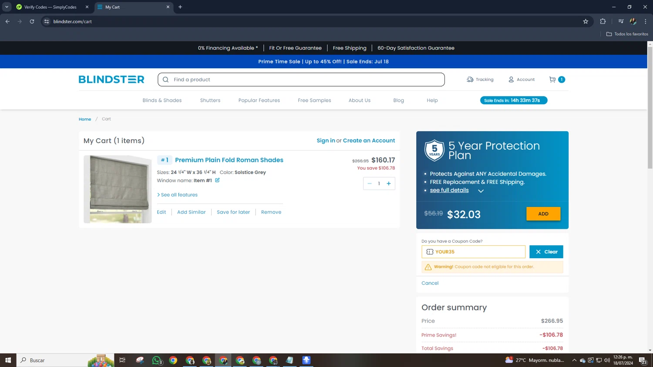Focus the Find a product search field
This screenshot has width=653, height=367.
[x=301, y=80]
